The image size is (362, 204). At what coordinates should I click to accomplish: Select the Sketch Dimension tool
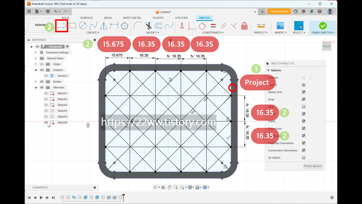coord(114,26)
